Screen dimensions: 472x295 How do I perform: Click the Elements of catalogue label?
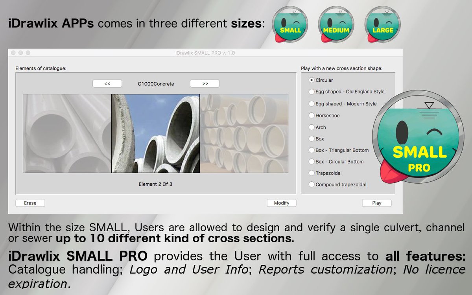point(41,68)
